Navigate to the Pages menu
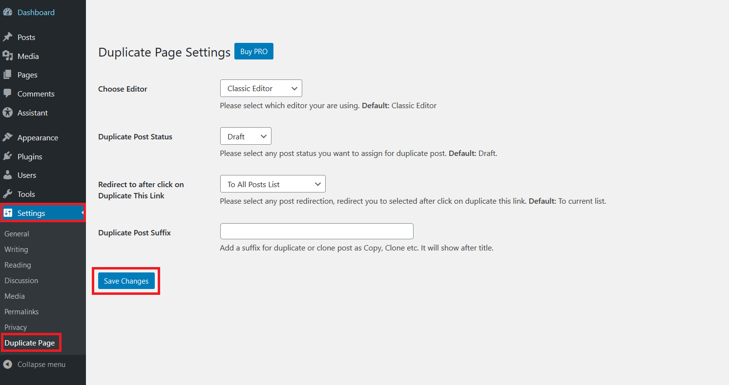This screenshot has height=385, width=729. pyautogui.click(x=27, y=75)
